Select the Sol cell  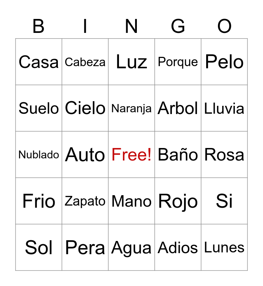pos(39,247)
